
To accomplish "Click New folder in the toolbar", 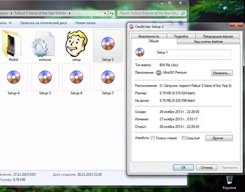I will (85, 23).
